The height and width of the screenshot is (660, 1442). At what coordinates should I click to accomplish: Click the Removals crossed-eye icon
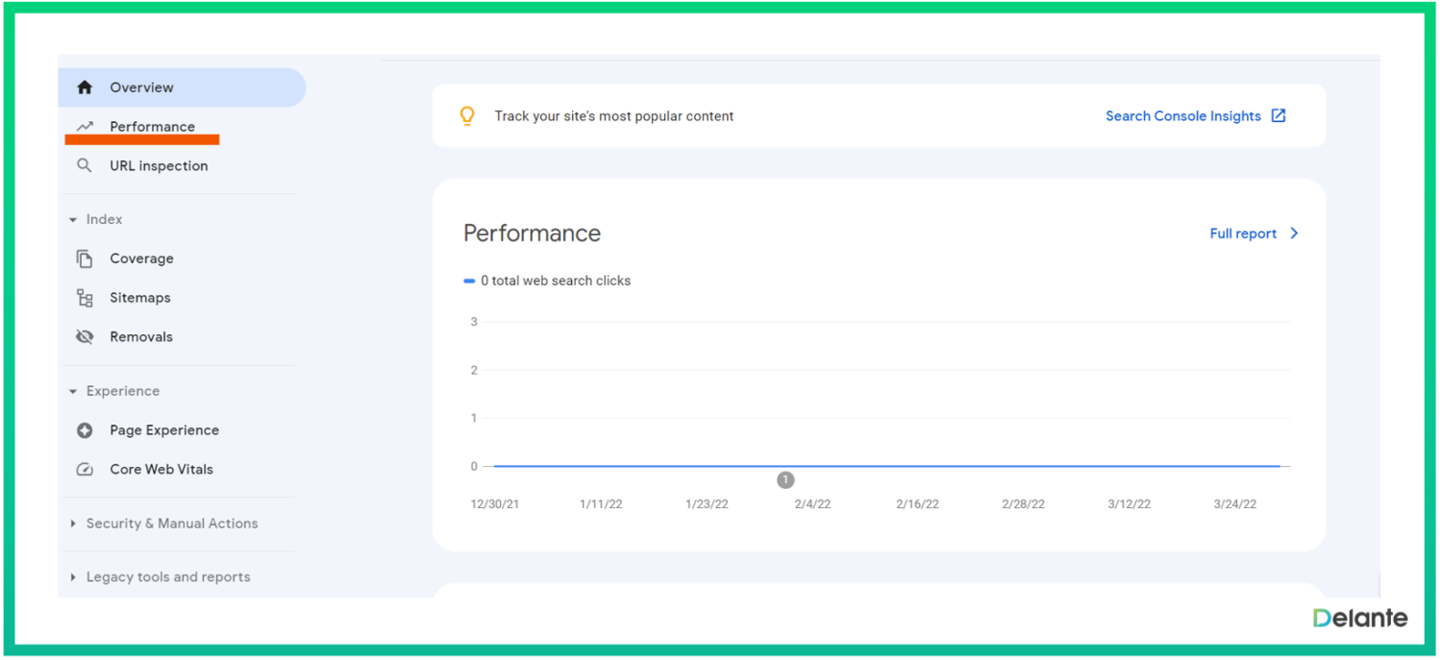point(85,337)
